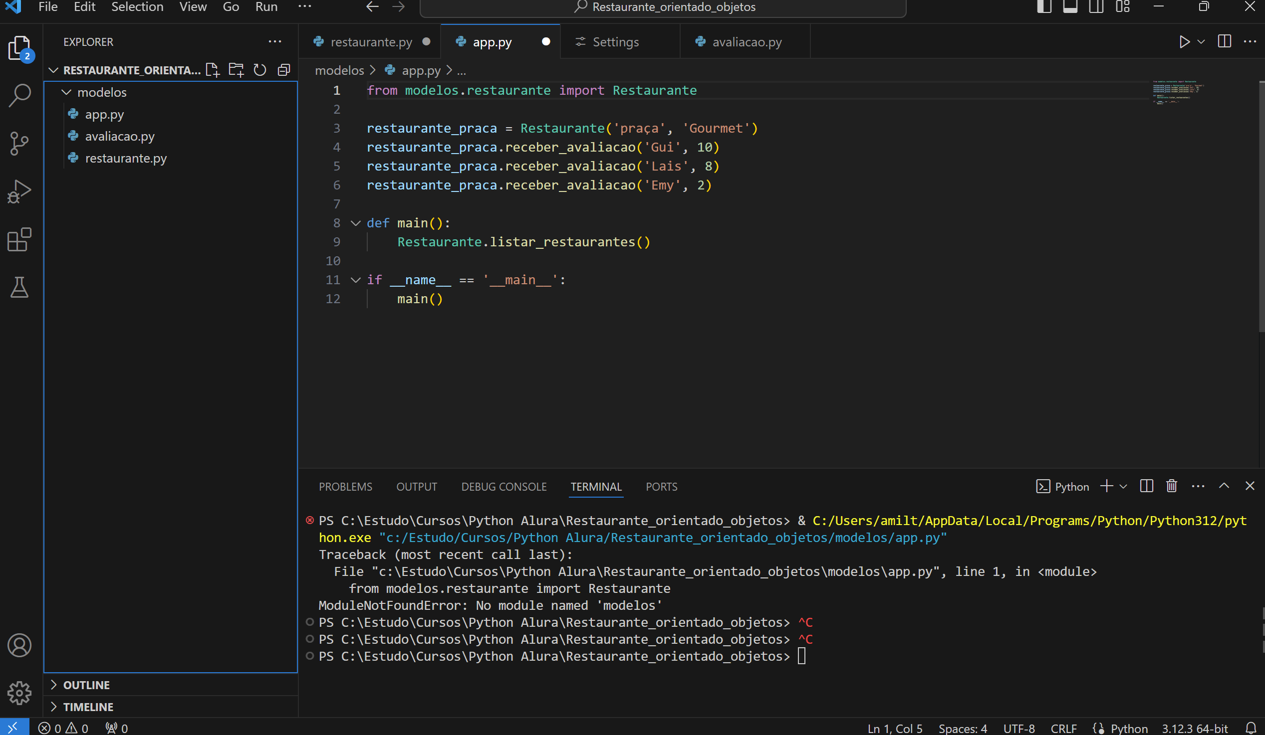Split the editor to the right

pos(1225,42)
